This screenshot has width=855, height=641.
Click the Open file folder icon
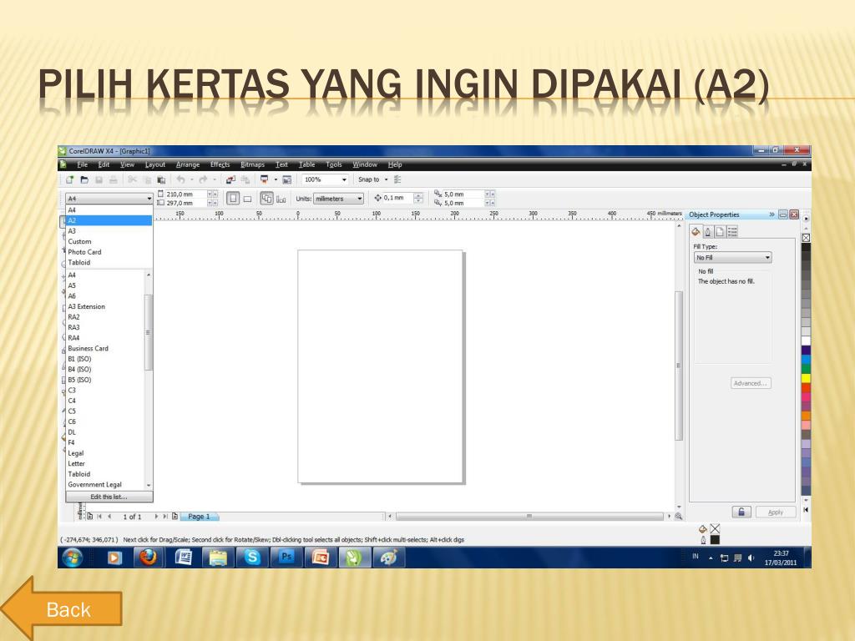click(84, 179)
